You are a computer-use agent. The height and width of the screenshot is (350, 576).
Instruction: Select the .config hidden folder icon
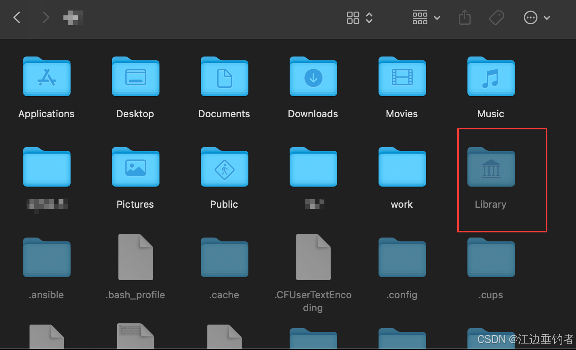point(402,257)
